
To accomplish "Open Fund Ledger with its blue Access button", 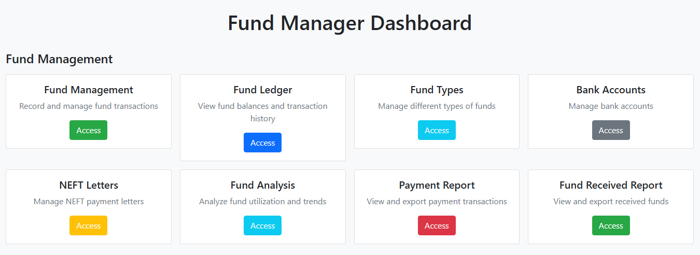I will click(262, 143).
